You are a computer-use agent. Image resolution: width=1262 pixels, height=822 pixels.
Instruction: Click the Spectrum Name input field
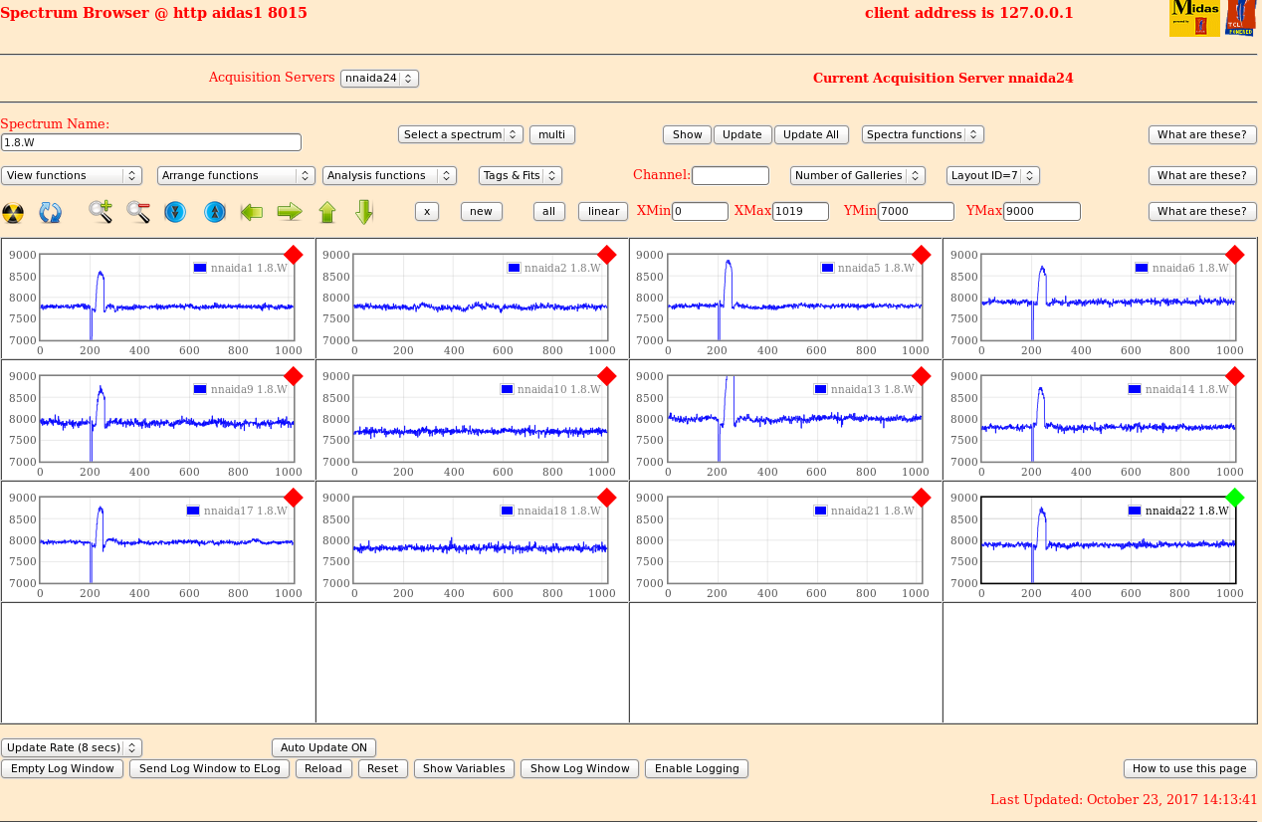pyautogui.click(x=150, y=142)
